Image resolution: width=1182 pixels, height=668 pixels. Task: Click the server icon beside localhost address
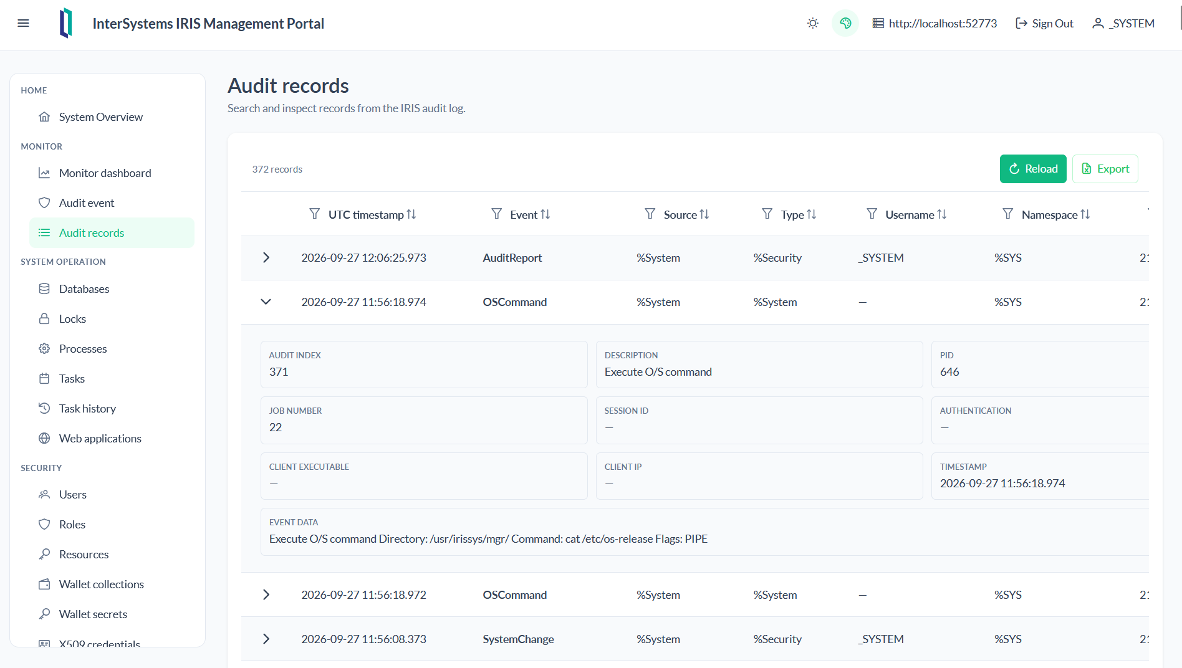tap(878, 24)
